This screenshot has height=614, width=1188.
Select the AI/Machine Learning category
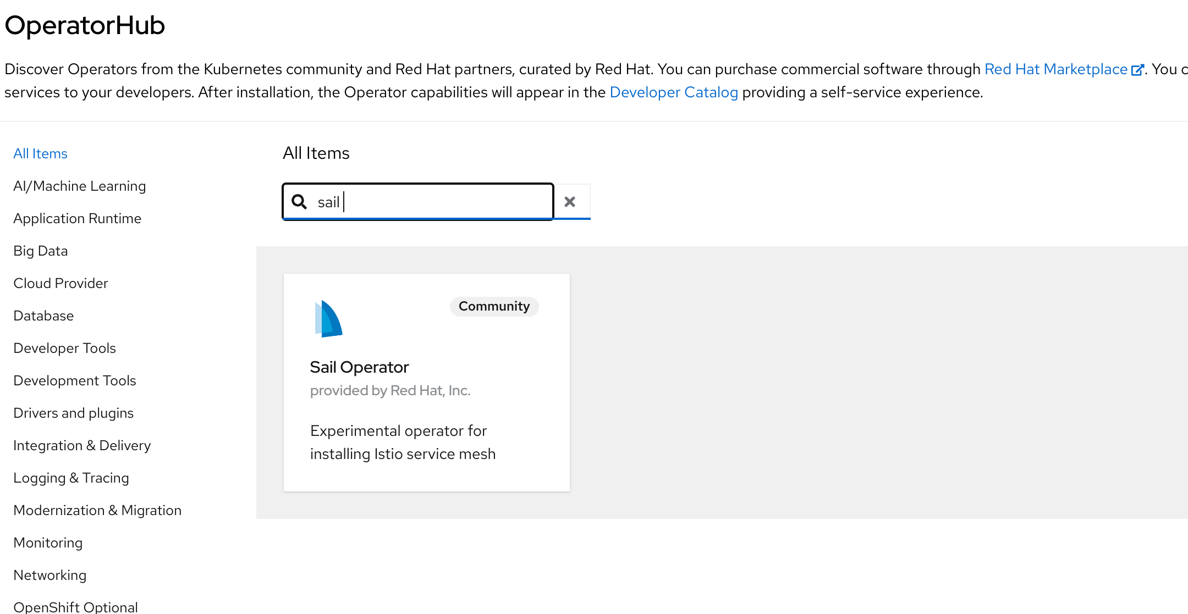coord(79,186)
